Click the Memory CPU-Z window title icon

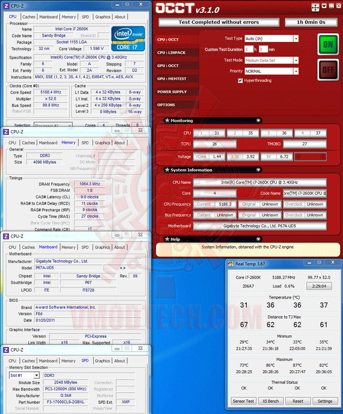click(x=6, y=132)
